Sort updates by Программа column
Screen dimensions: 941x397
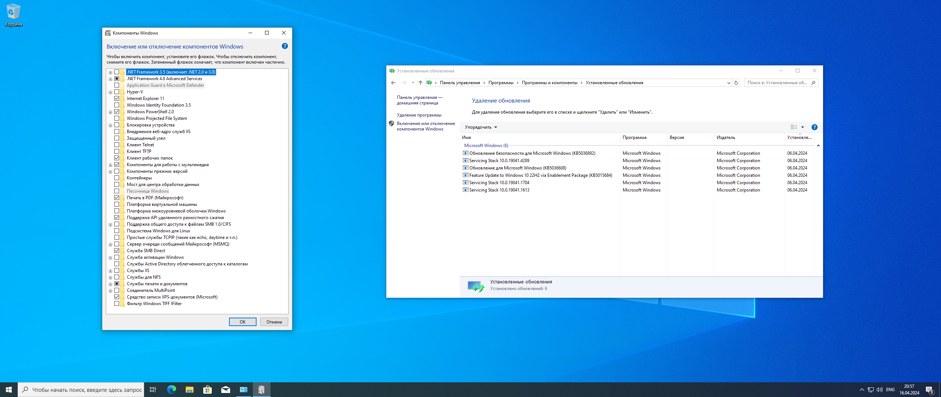(644, 137)
